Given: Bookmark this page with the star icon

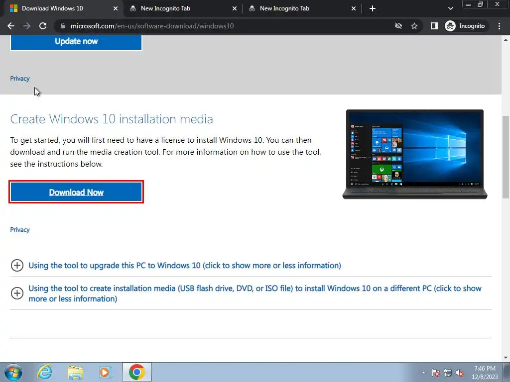Looking at the screenshot, I should (x=414, y=26).
